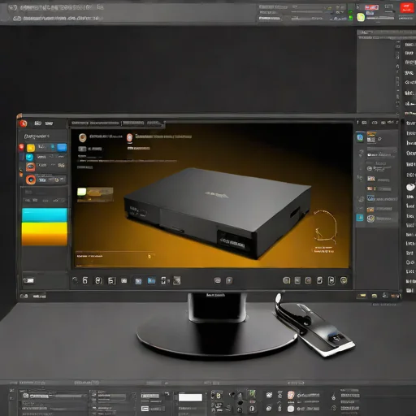Screen dimensions: 416x416
Task: Click the red button in the outer window's top-right corner
Action: [406, 7]
